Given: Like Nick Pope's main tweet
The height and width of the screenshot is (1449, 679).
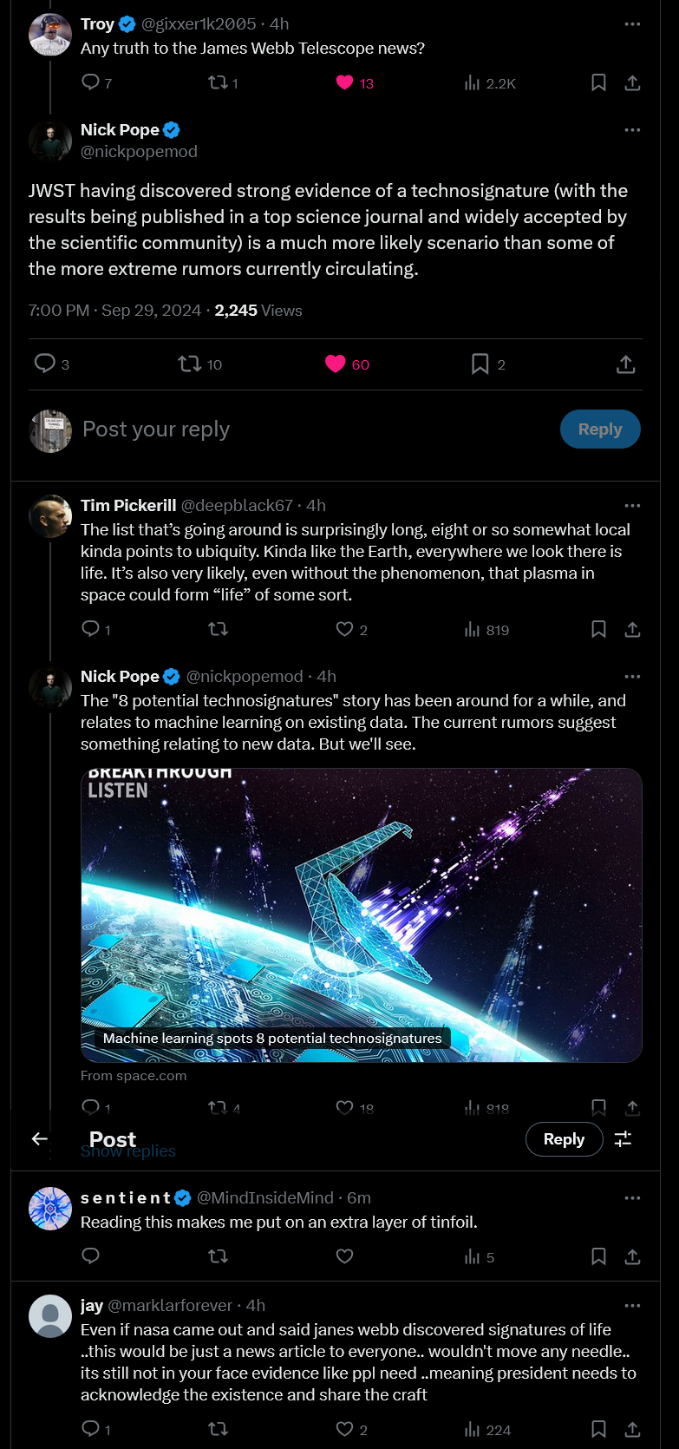Looking at the screenshot, I should pyautogui.click(x=335, y=364).
